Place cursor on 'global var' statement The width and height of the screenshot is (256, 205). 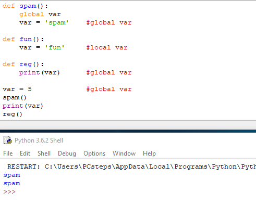point(40,14)
